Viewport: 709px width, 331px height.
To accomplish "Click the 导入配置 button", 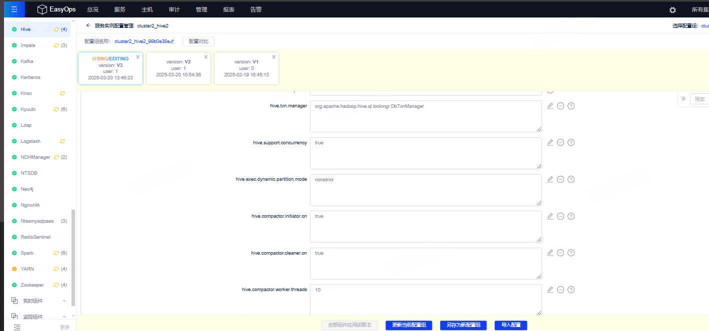I will tap(510, 325).
